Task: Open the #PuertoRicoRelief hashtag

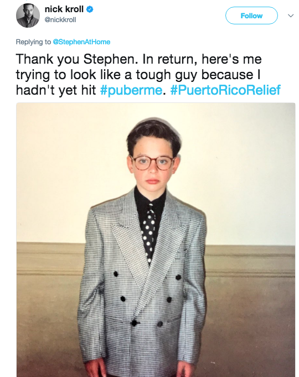Action: (225, 90)
